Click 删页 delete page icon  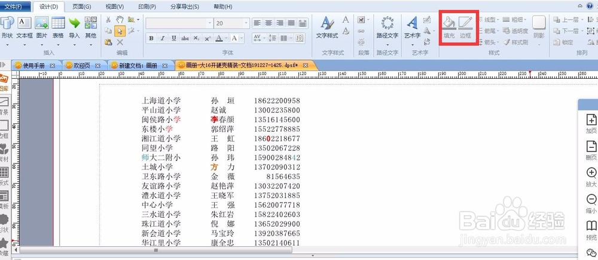pyautogui.click(x=591, y=146)
